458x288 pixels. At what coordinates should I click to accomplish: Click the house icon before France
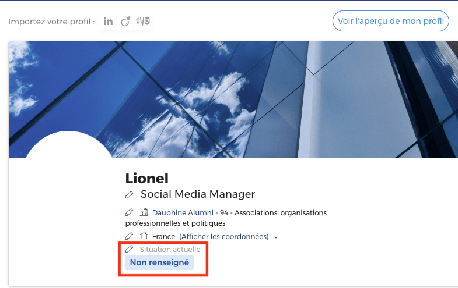tap(144, 236)
